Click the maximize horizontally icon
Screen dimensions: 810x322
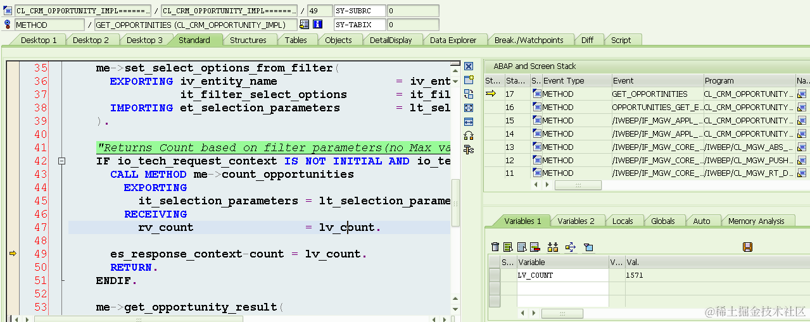(x=469, y=121)
